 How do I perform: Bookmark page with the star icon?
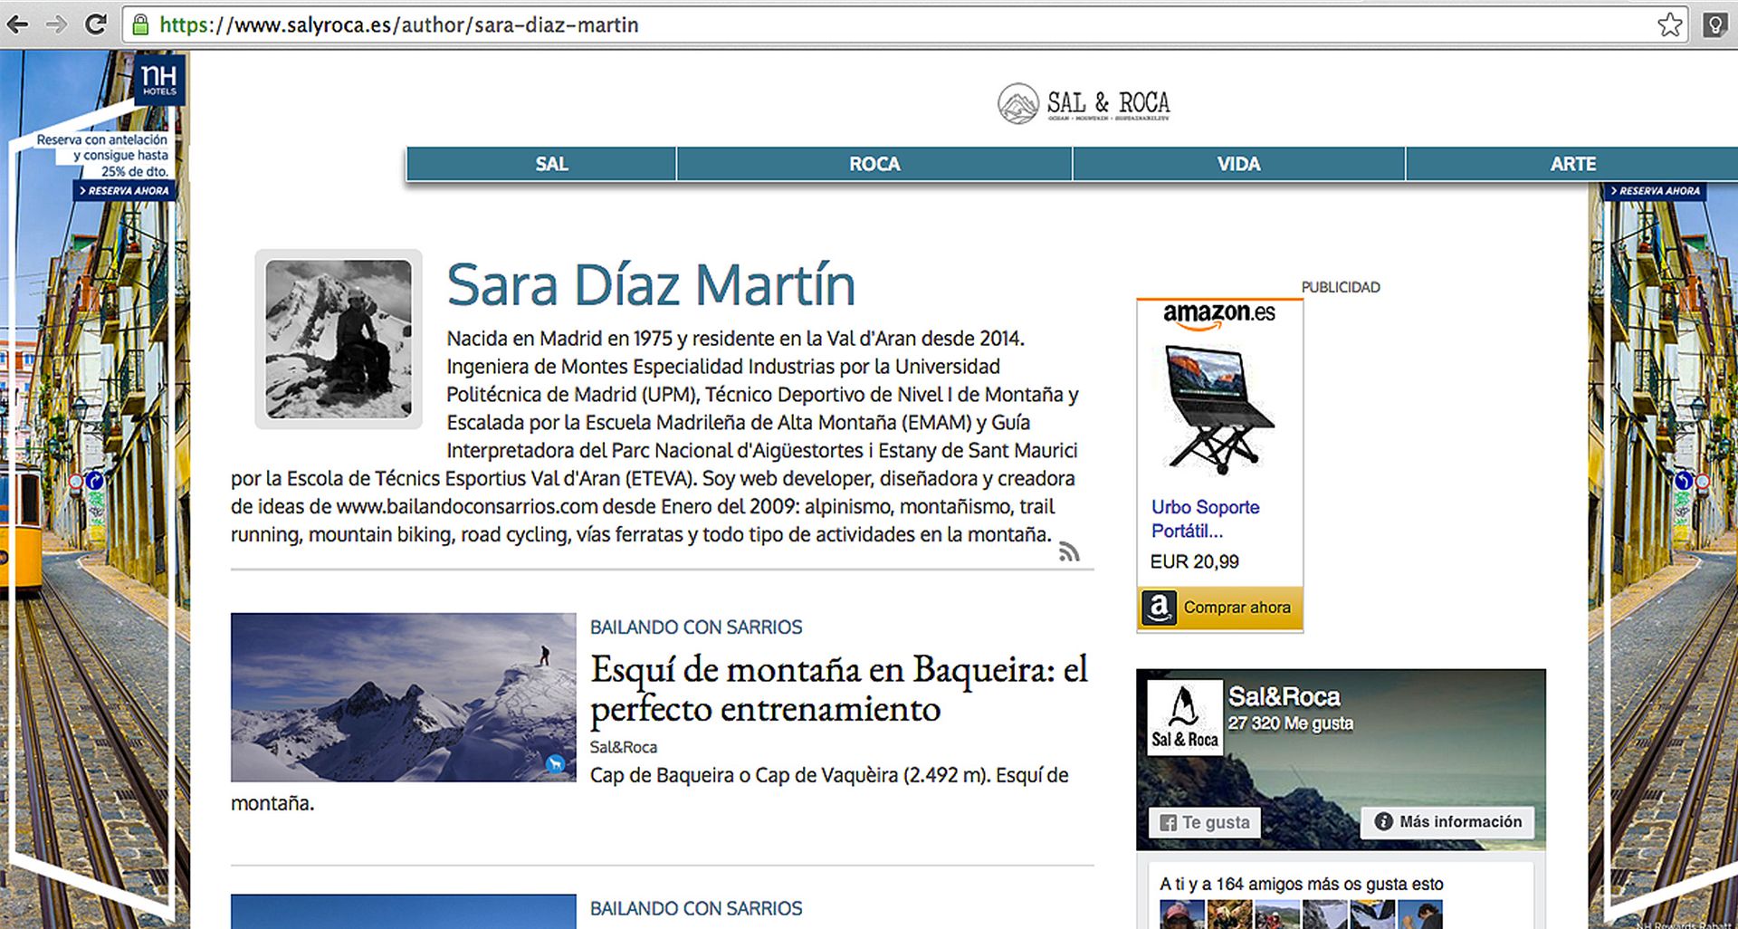pyautogui.click(x=1669, y=24)
